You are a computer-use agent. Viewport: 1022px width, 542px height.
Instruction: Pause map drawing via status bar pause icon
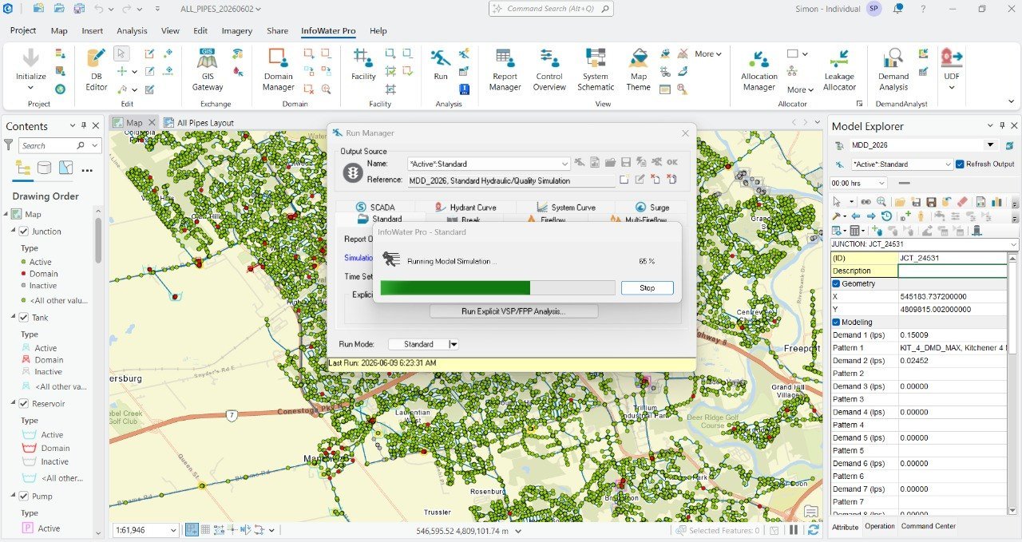pyautogui.click(x=794, y=530)
